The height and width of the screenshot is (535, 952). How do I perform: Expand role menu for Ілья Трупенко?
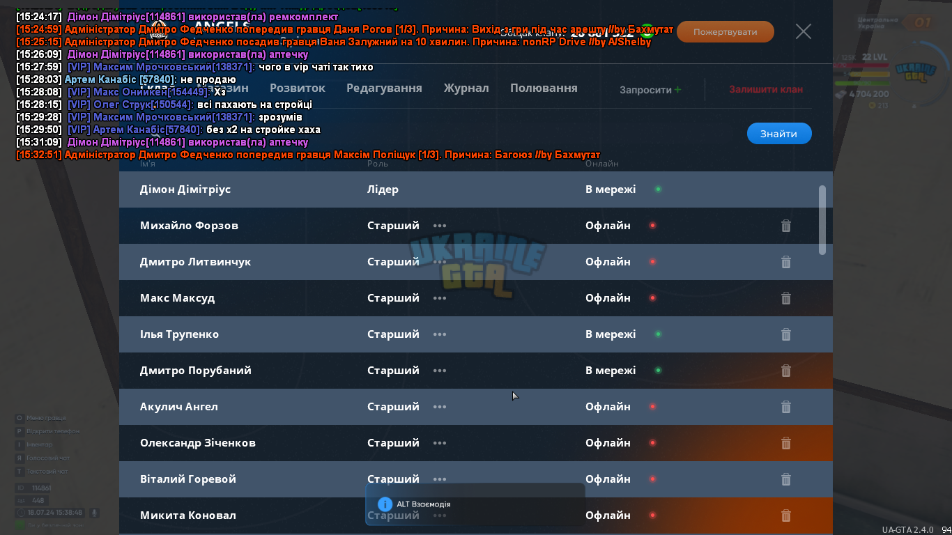tap(440, 334)
